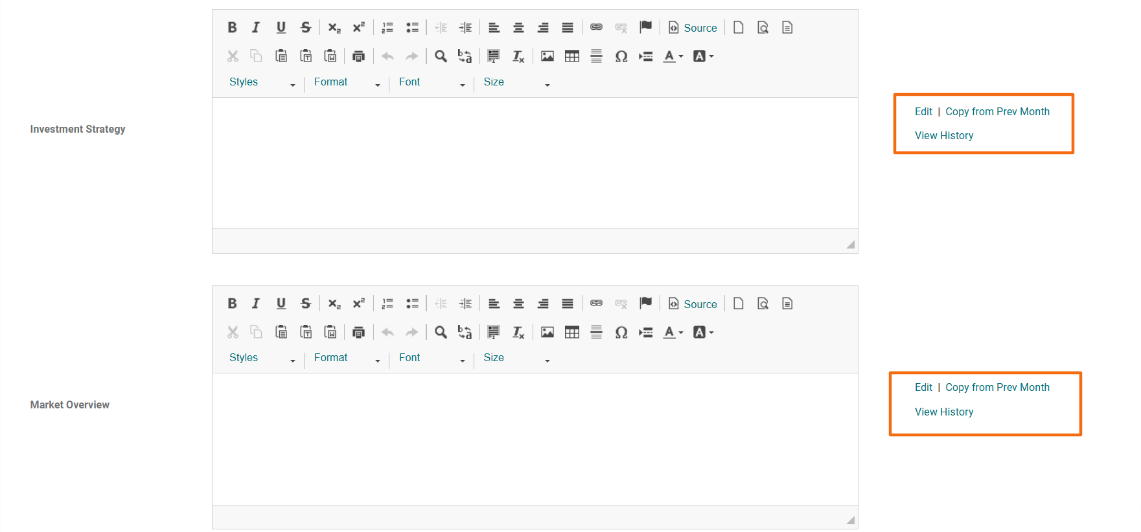The height and width of the screenshot is (532, 1141).
Task: Toggle Underline in Investment Strategy editor
Action: pyautogui.click(x=281, y=27)
